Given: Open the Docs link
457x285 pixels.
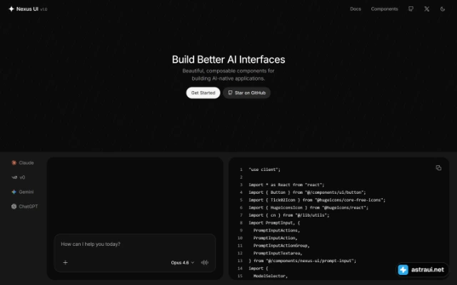Looking at the screenshot, I should (356, 9).
